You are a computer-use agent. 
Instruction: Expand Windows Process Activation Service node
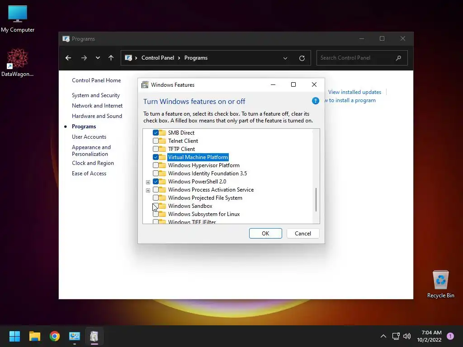[148, 190]
